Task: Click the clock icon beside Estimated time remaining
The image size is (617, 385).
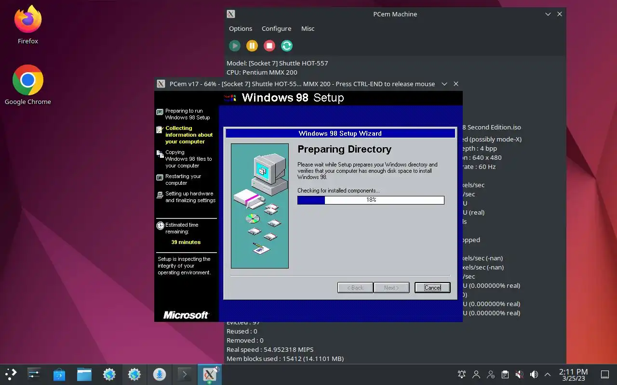Action: pos(160,226)
